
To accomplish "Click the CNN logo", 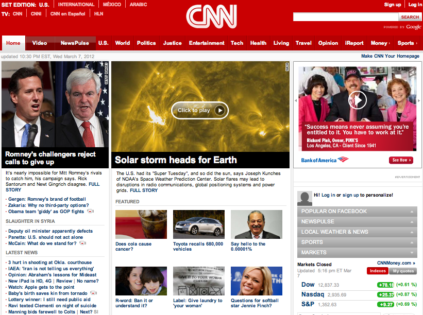I will [211, 16].
